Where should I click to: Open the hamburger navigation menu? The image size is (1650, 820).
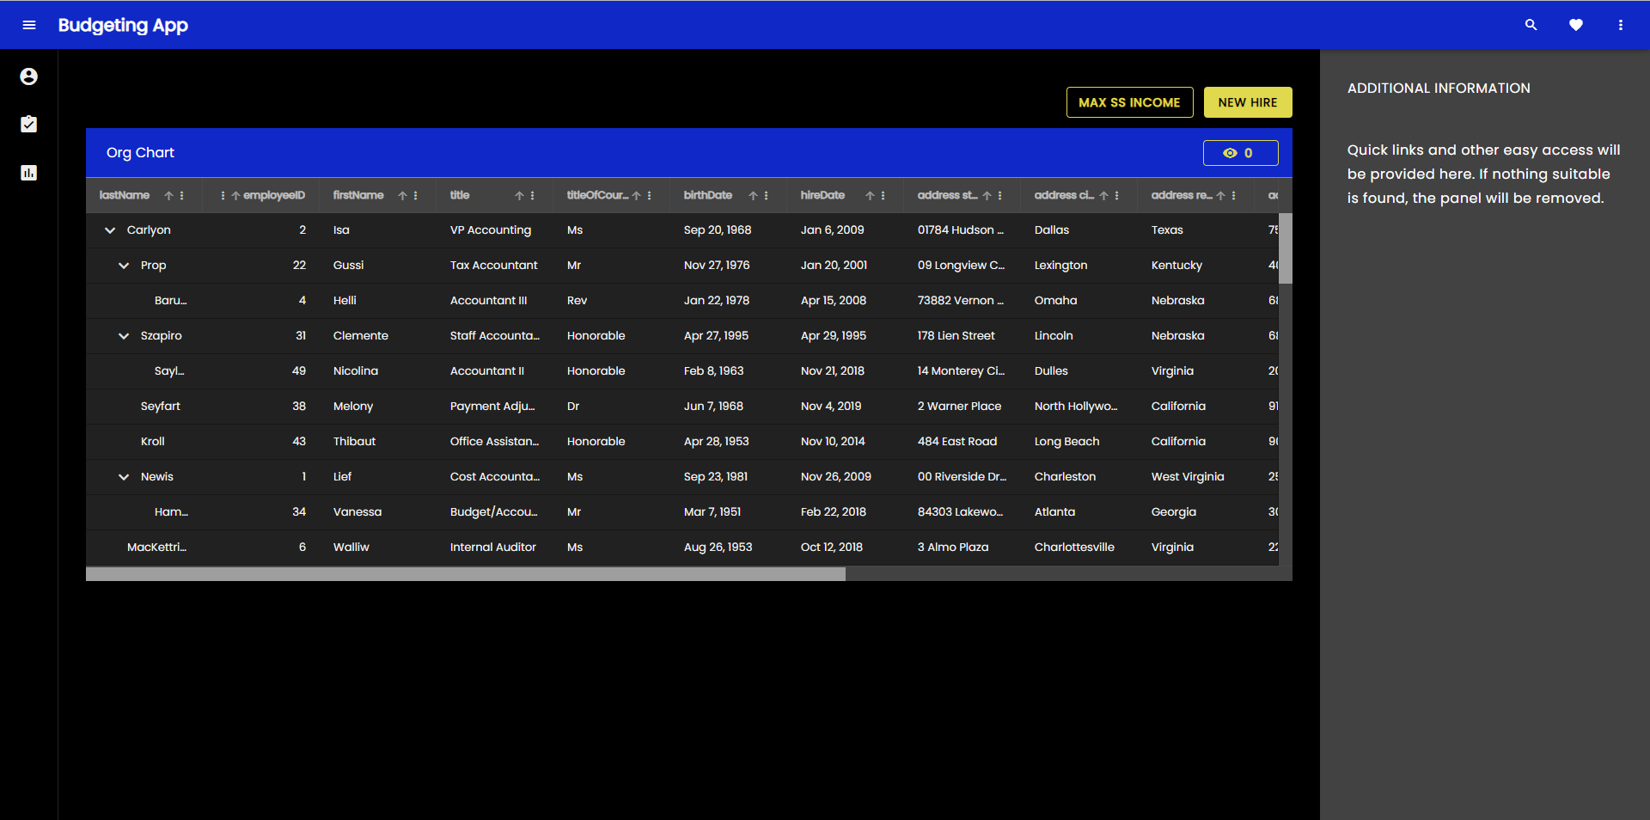pyautogui.click(x=29, y=25)
